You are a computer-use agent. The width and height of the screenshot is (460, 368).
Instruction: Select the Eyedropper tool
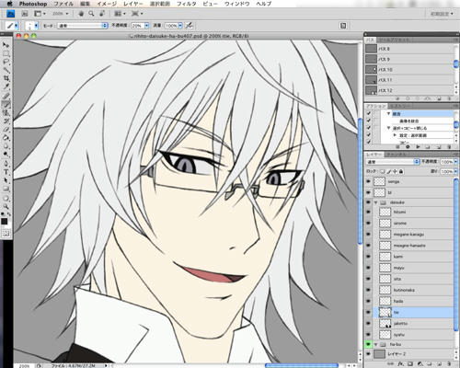[x=6, y=87]
